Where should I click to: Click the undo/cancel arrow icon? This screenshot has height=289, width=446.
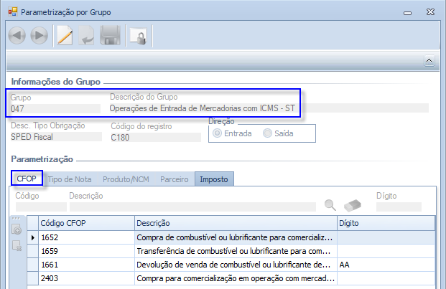coord(86,35)
